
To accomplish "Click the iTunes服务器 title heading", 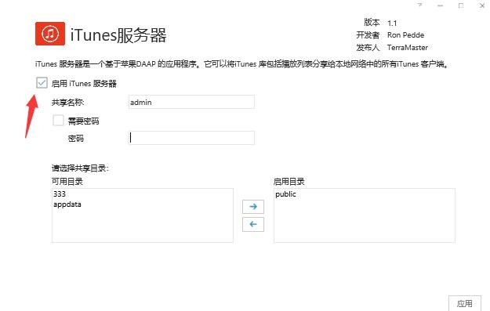I will click(x=118, y=35).
